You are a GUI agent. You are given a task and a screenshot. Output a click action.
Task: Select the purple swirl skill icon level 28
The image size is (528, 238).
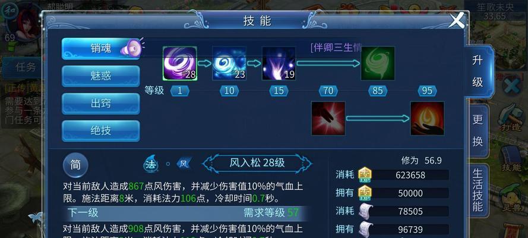(x=180, y=64)
